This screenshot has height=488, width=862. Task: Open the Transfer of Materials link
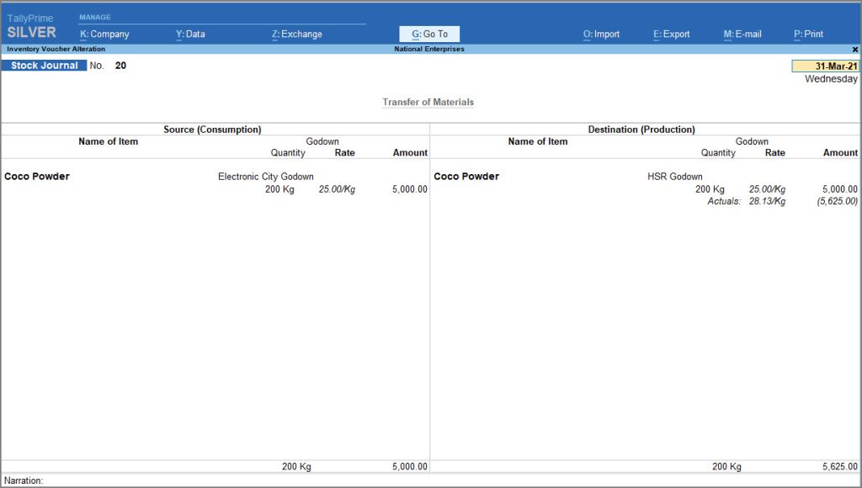pyautogui.click(x=428, y=100)
